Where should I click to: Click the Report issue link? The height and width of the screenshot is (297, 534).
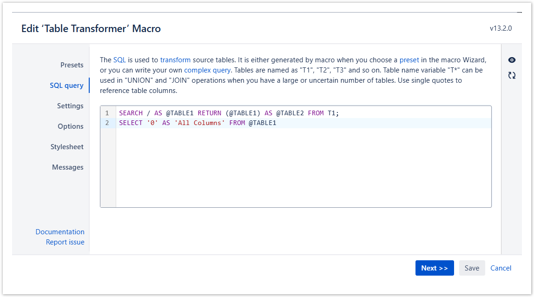pos(65,242)
